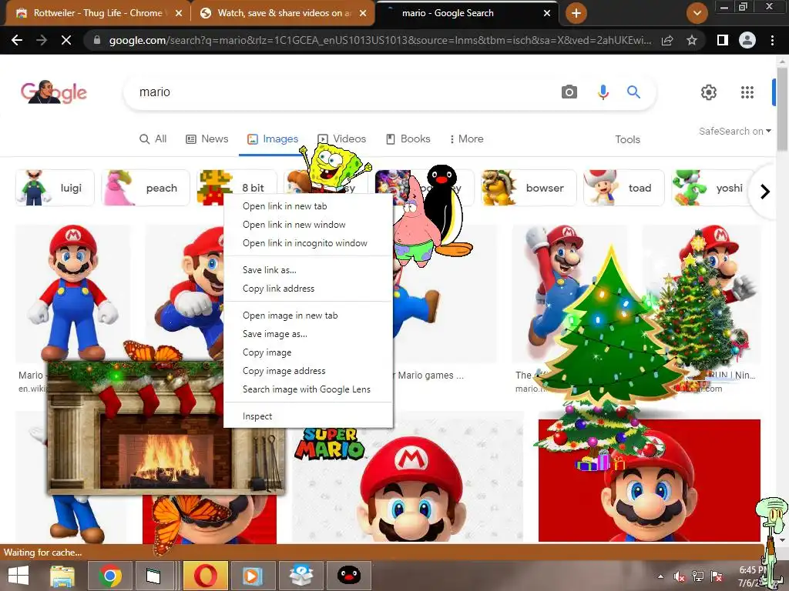Open share page icon in address bar

coord(667,40)
